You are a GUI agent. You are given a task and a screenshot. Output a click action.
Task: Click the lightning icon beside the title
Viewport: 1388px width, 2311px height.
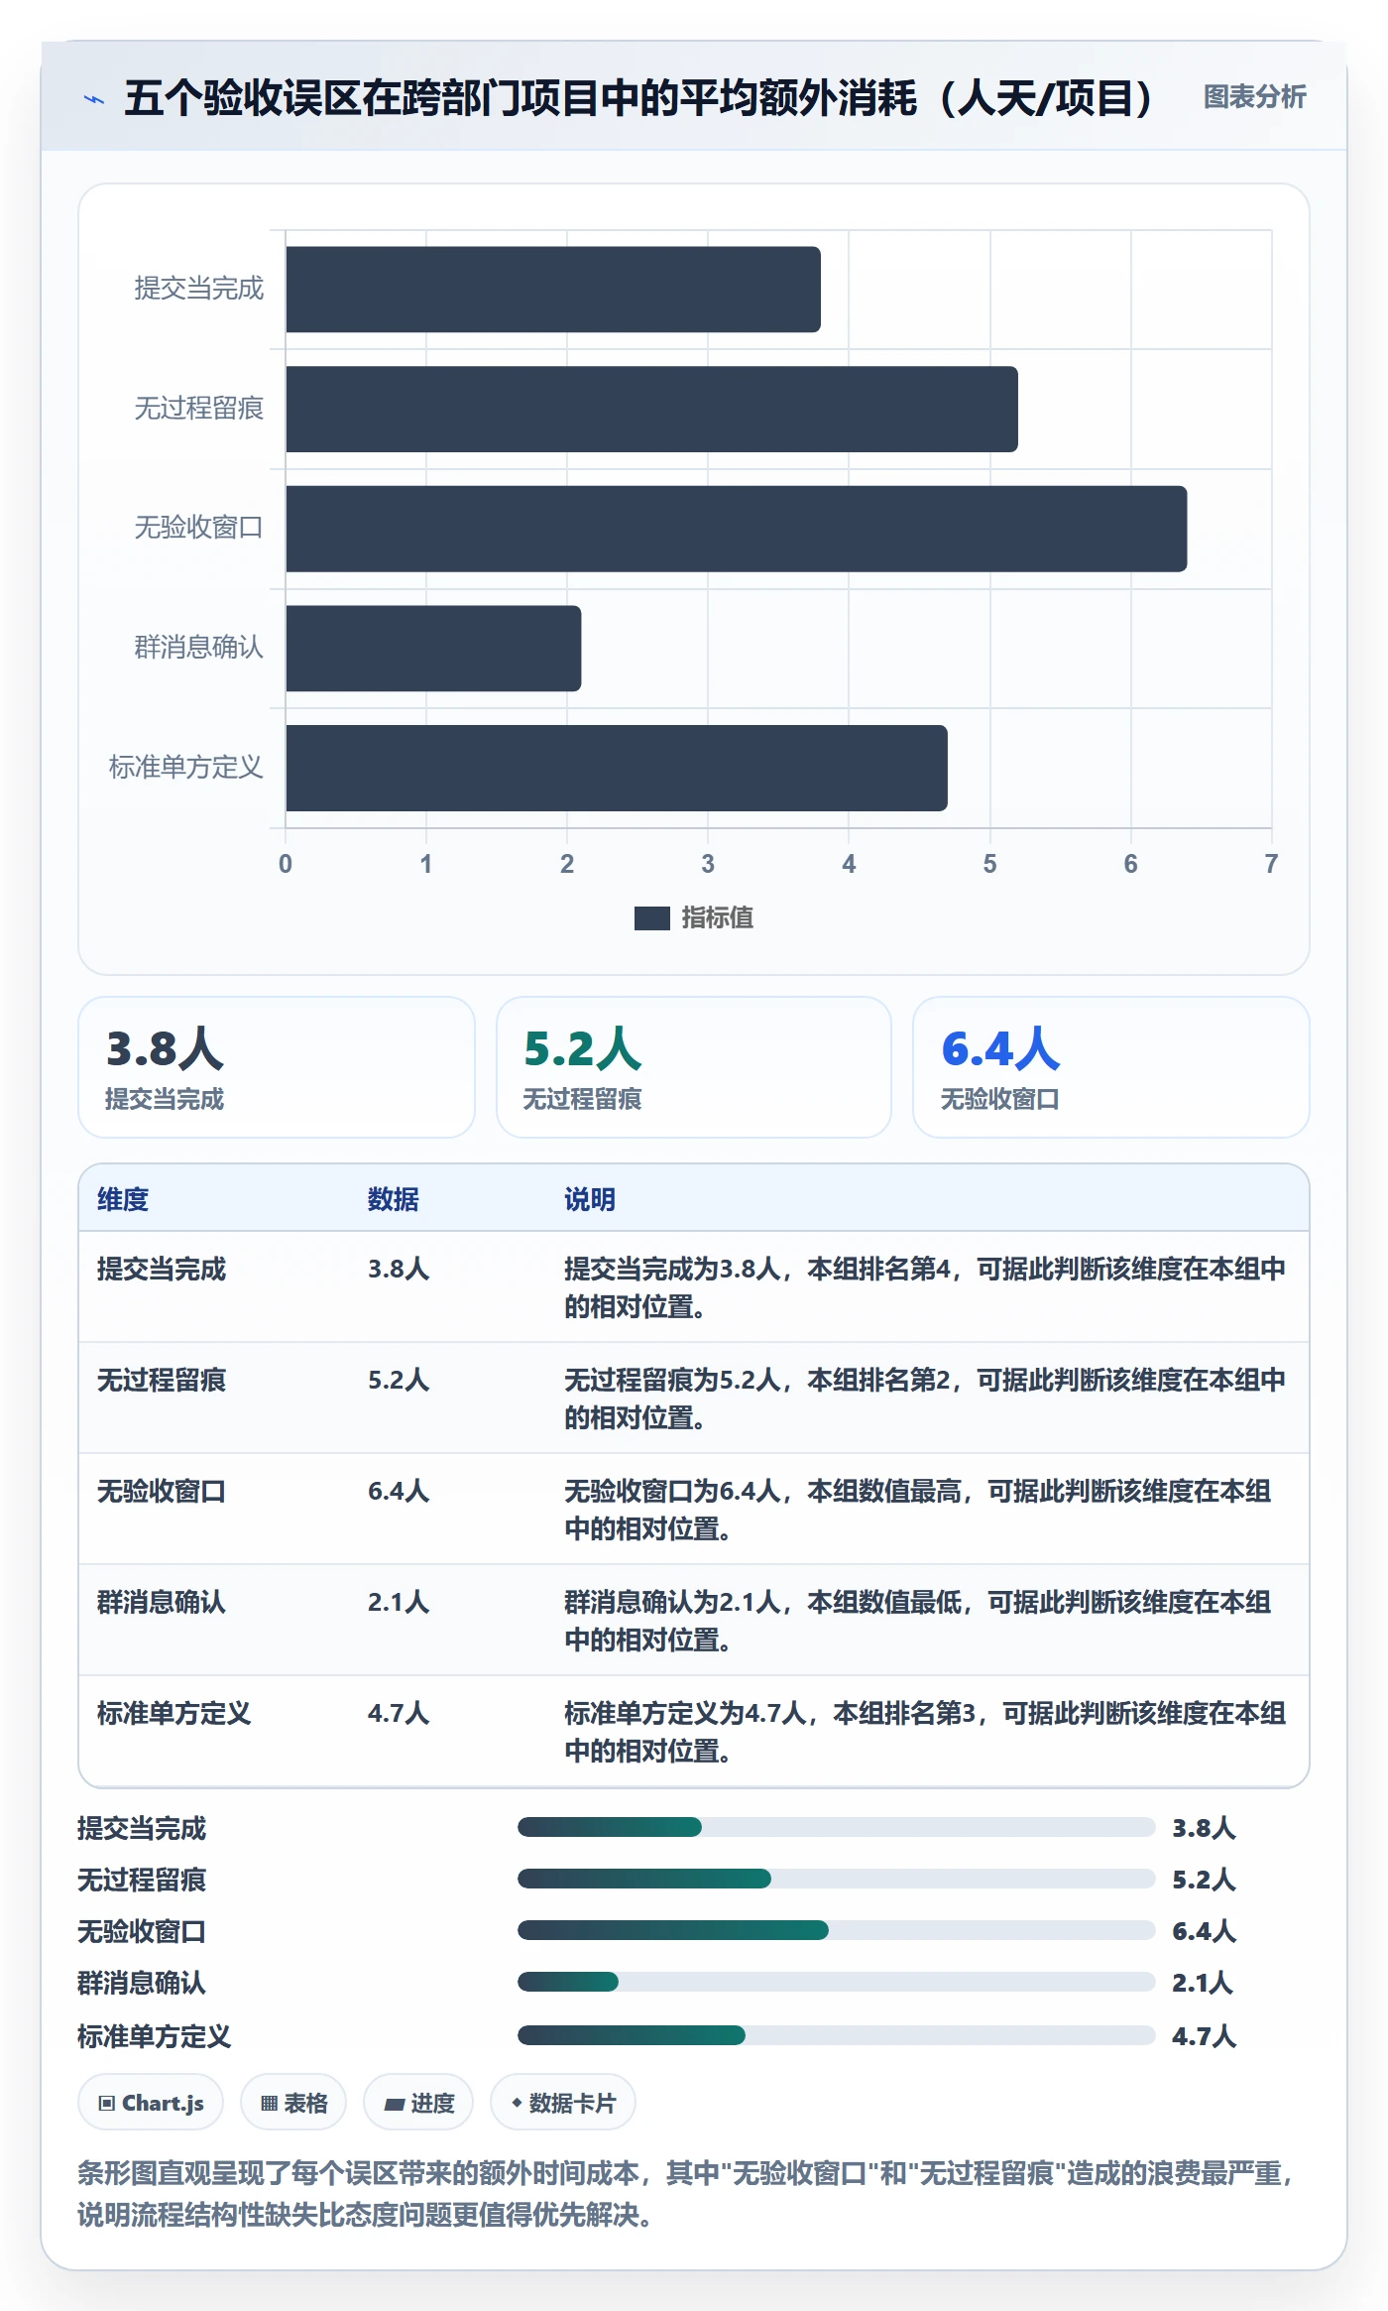coord(93,99)
